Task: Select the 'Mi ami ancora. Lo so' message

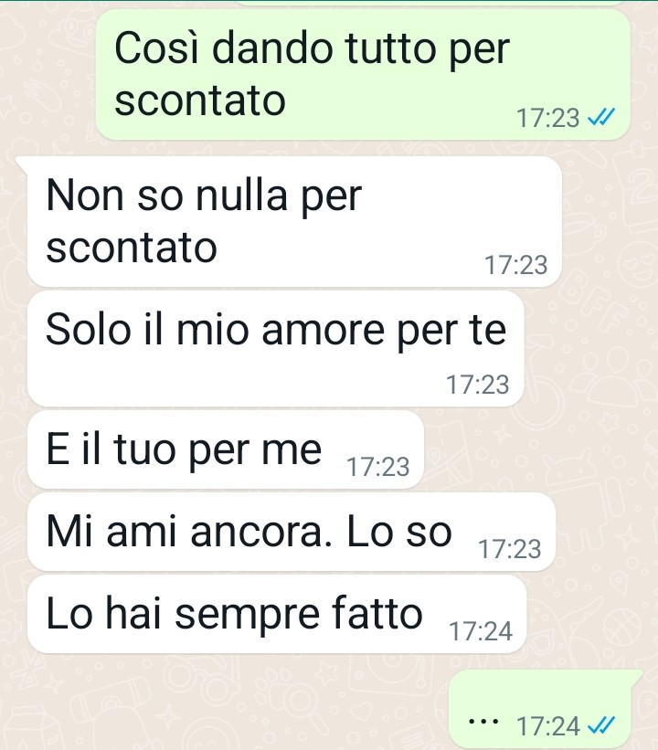Action: [292, 532]
